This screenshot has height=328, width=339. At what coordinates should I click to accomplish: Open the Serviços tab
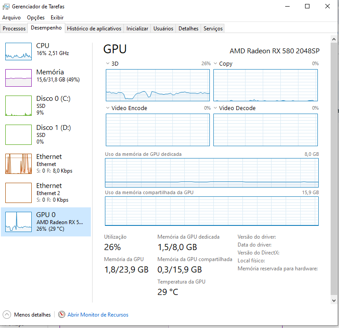click(213, 29)
